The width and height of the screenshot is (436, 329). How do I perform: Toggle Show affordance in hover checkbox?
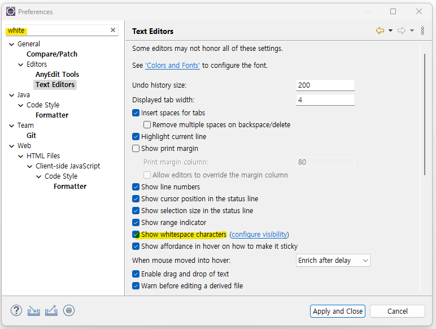pos(136,246)
